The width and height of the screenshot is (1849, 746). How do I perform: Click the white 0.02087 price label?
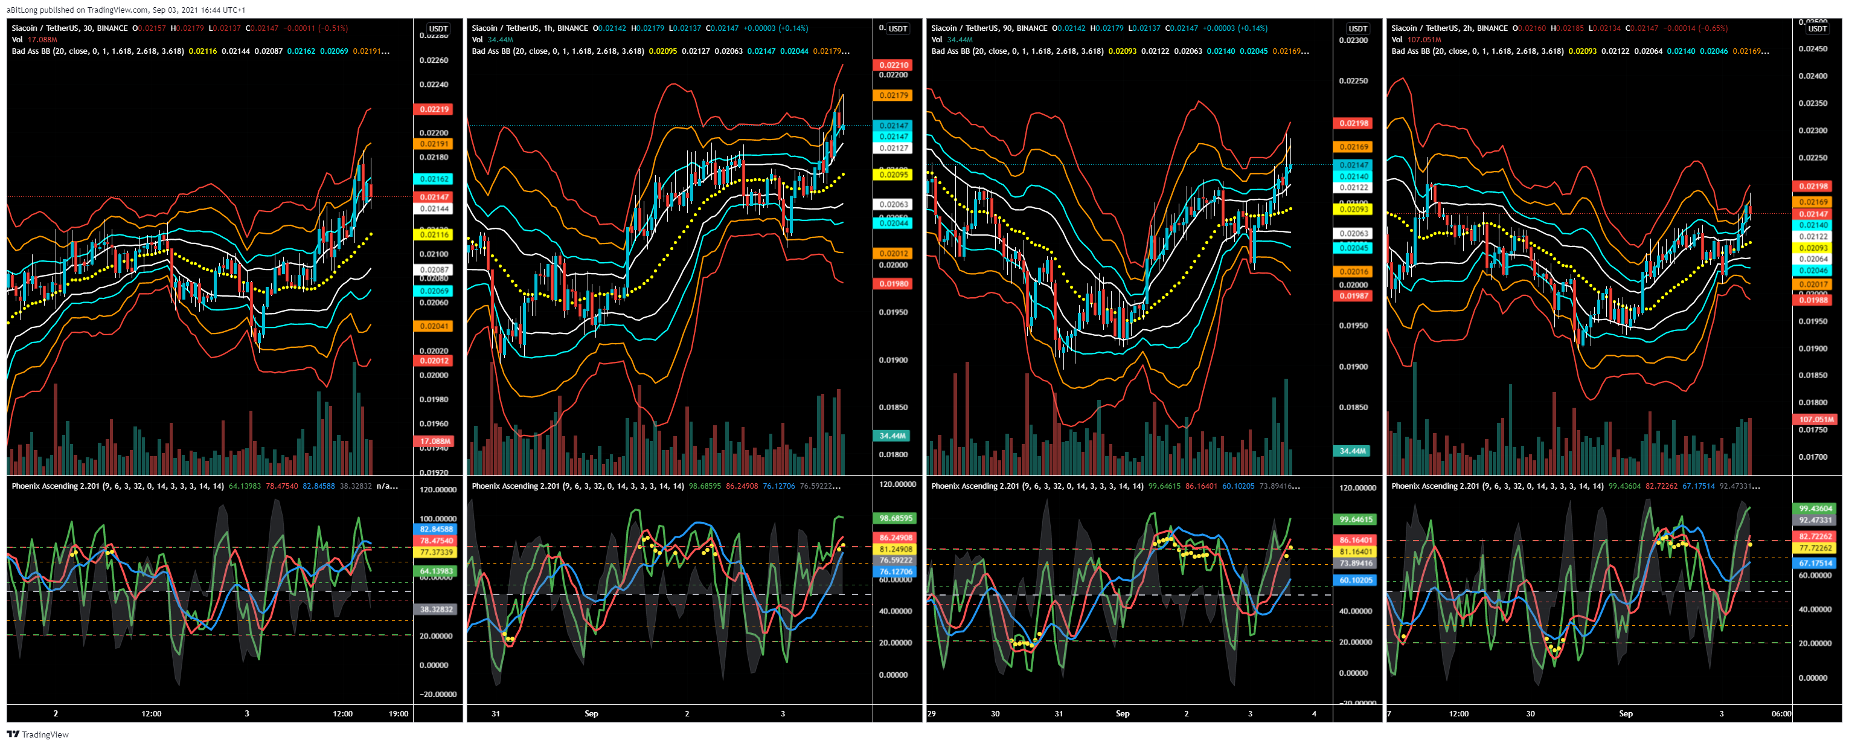click(434, 269)
